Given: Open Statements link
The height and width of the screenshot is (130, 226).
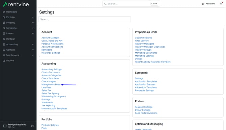Looking at the screenshot, I should [47, 103].
